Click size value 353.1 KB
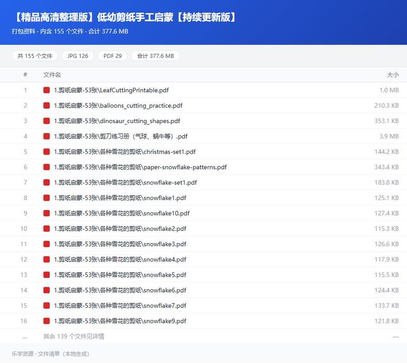 click(x=386, y=120)
